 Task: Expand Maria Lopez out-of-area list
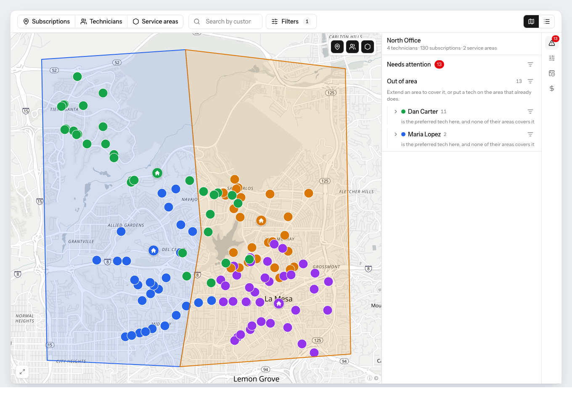pos(396,134)
